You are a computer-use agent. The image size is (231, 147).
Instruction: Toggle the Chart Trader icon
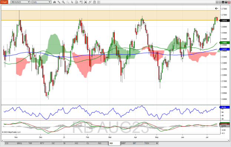point(81,2)
